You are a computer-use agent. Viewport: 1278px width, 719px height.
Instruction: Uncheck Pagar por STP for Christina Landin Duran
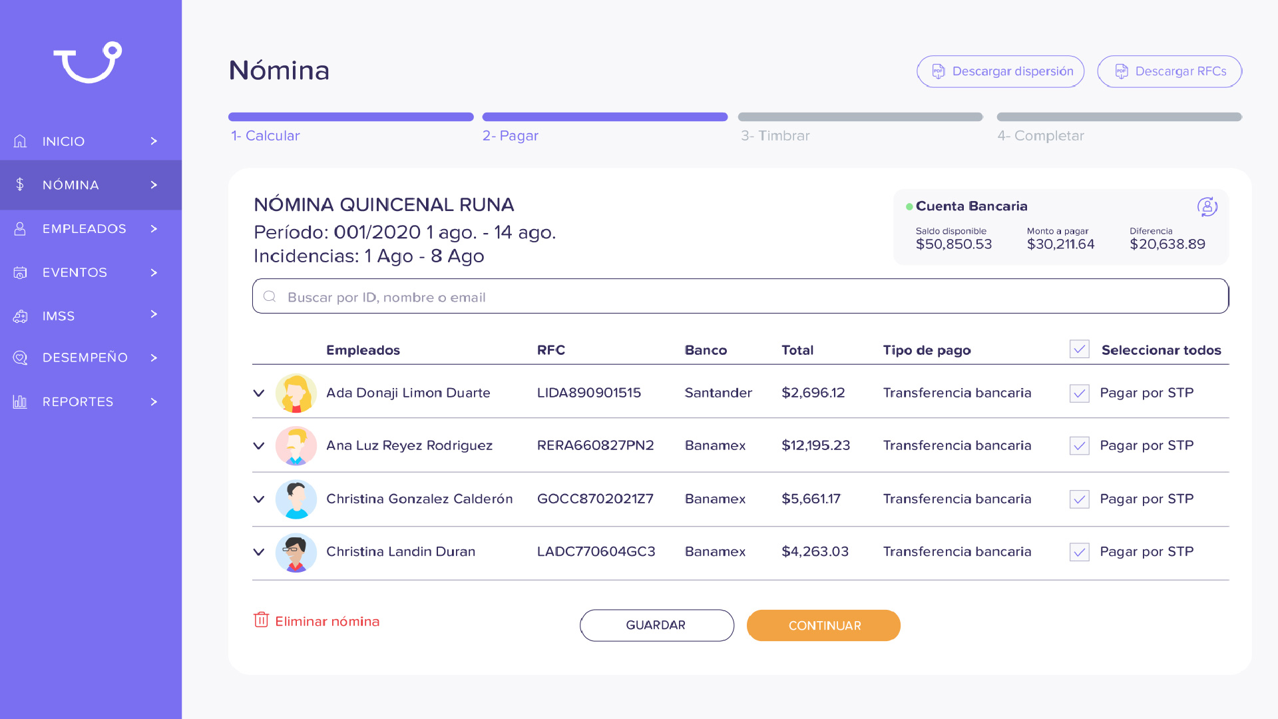point(1079,552)
